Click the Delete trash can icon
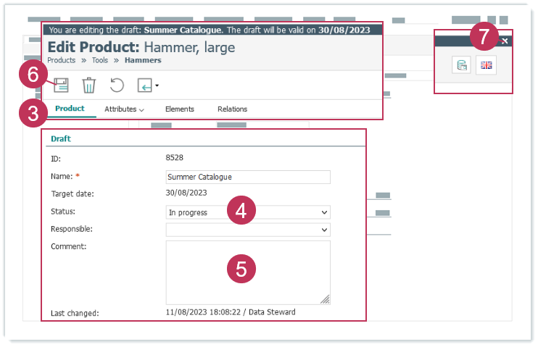 (88, 85)
